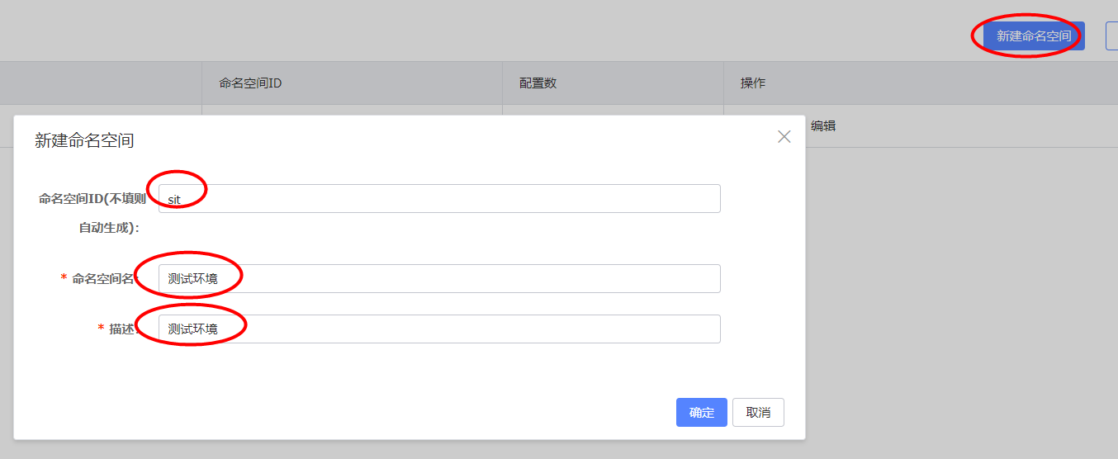Image resolution: width=1118 pixels, height=459 pixels.
Task: Focus the 命名空间ID field containing sit
Action: coord(439,199)
